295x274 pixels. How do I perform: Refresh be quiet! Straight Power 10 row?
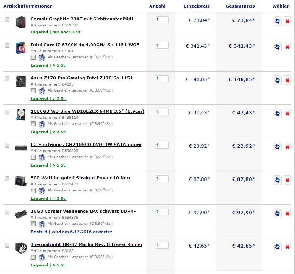[278, 180]
